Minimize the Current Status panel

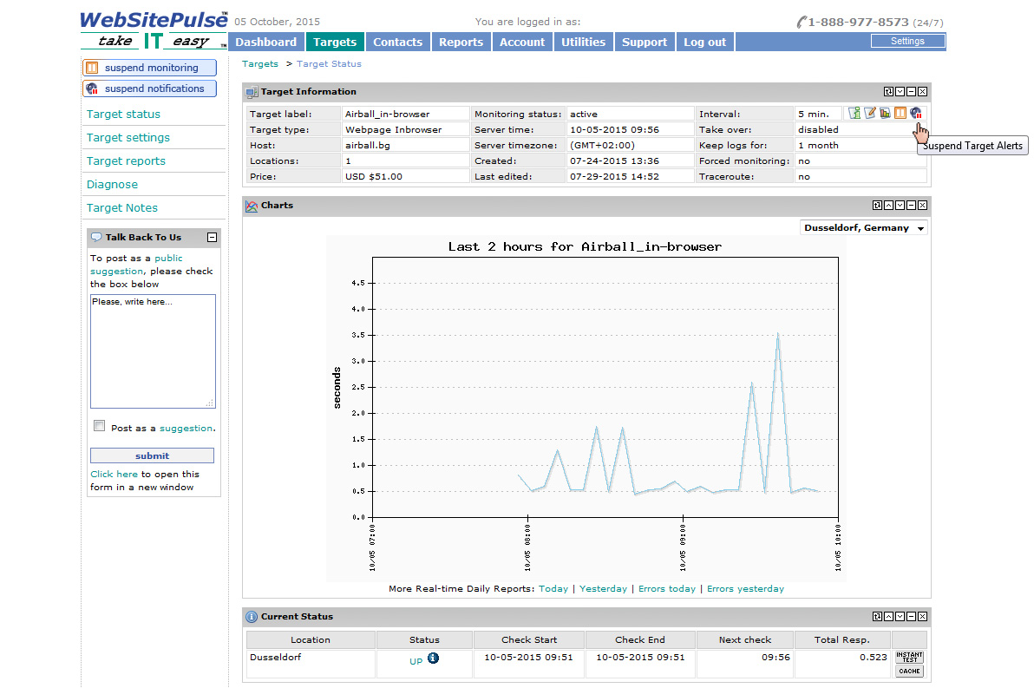[911, 616]
